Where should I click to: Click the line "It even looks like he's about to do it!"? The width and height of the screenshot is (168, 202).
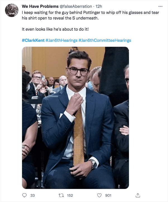[x=53, y=29]
